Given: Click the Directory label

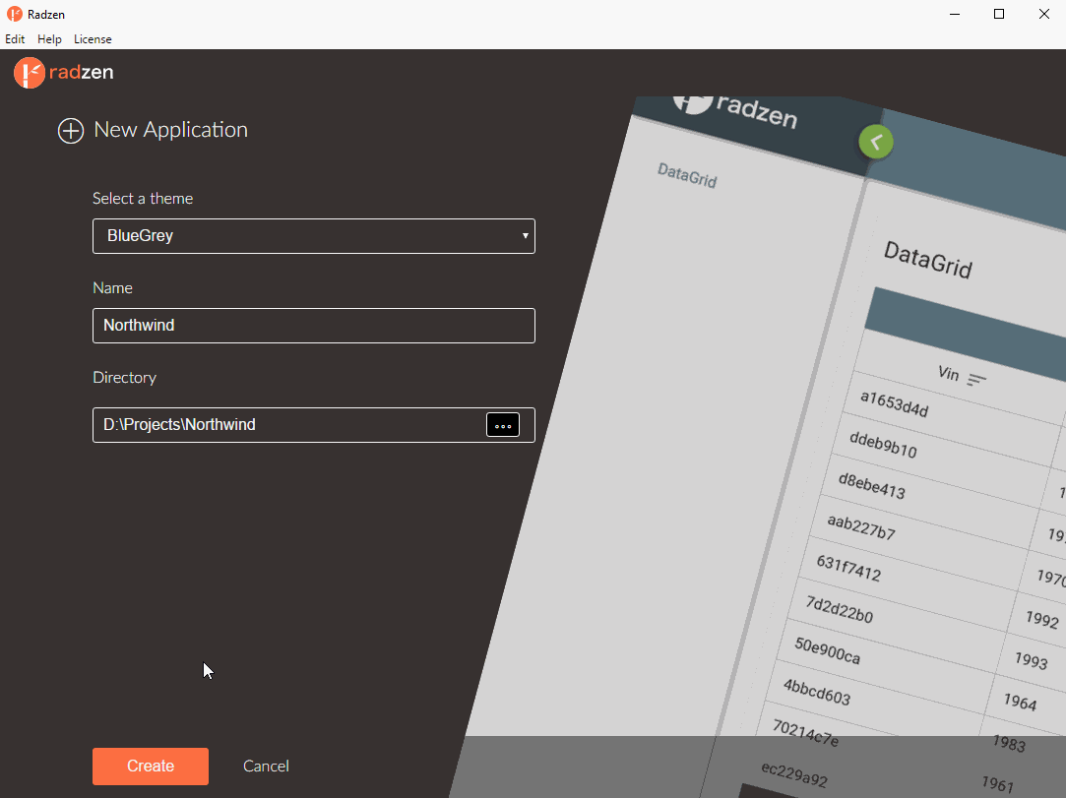Looking at the screenshot, I should [124, 377].
